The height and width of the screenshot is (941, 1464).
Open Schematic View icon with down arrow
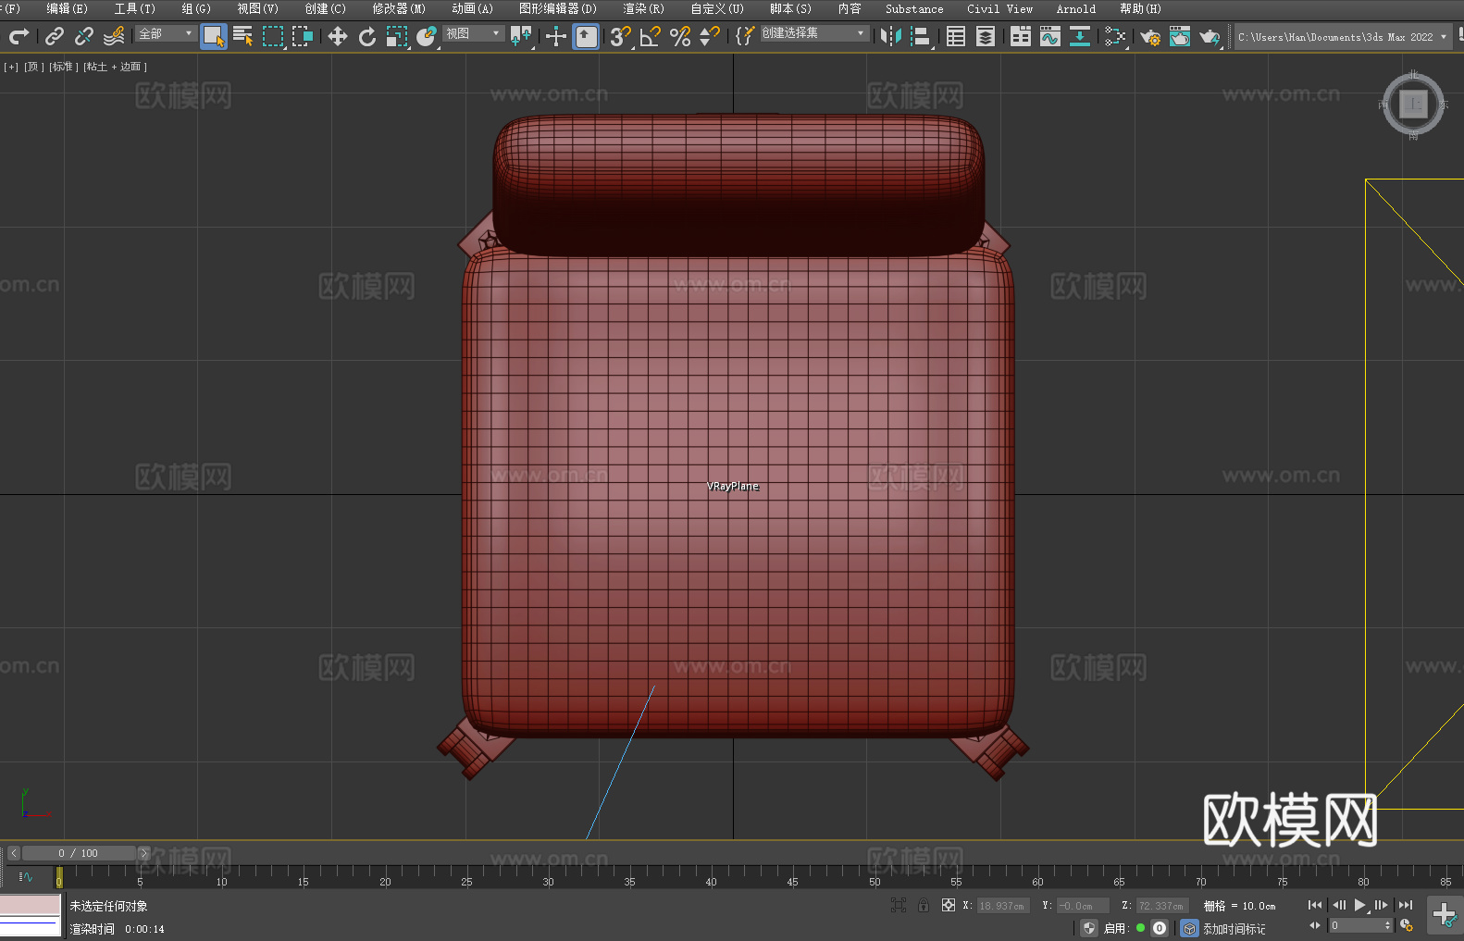(1080, 36)
